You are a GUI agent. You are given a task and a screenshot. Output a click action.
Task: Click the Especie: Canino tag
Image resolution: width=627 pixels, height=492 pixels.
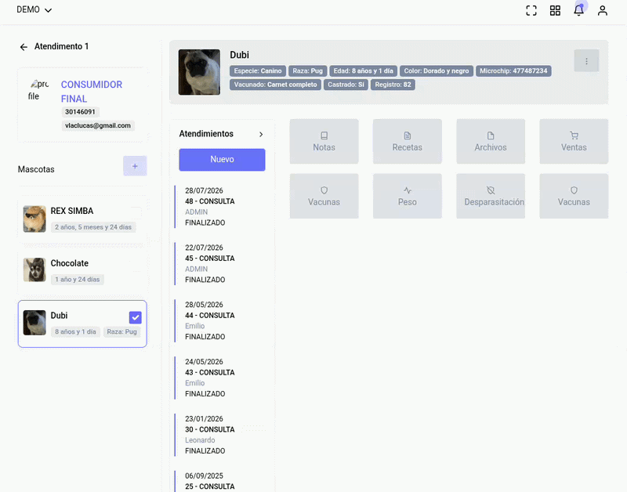pyautogui.click(x=258, y=71)
